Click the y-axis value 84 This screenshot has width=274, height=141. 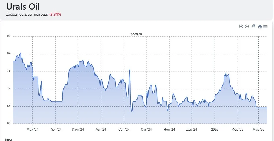coord(9,54)
